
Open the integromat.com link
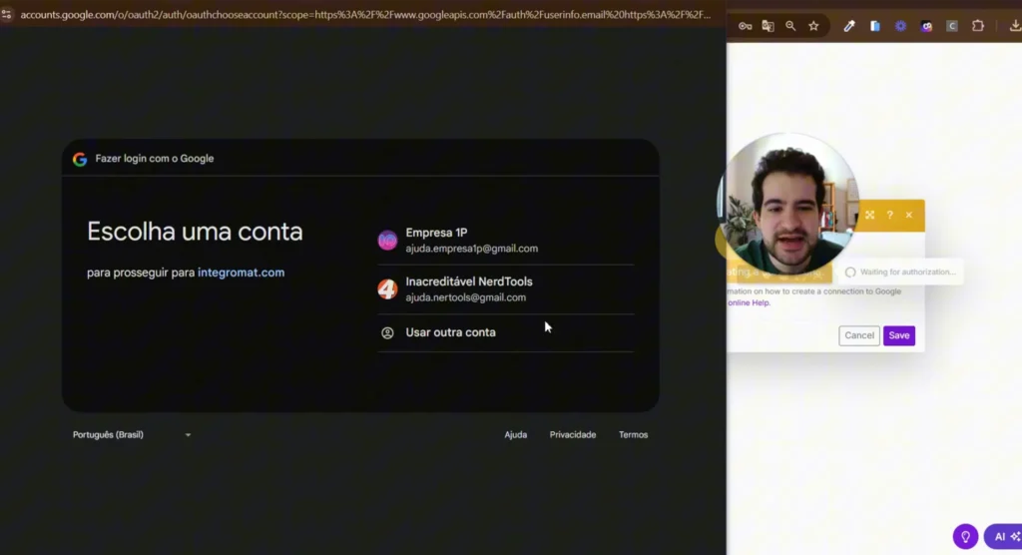(x=242, y=273)
